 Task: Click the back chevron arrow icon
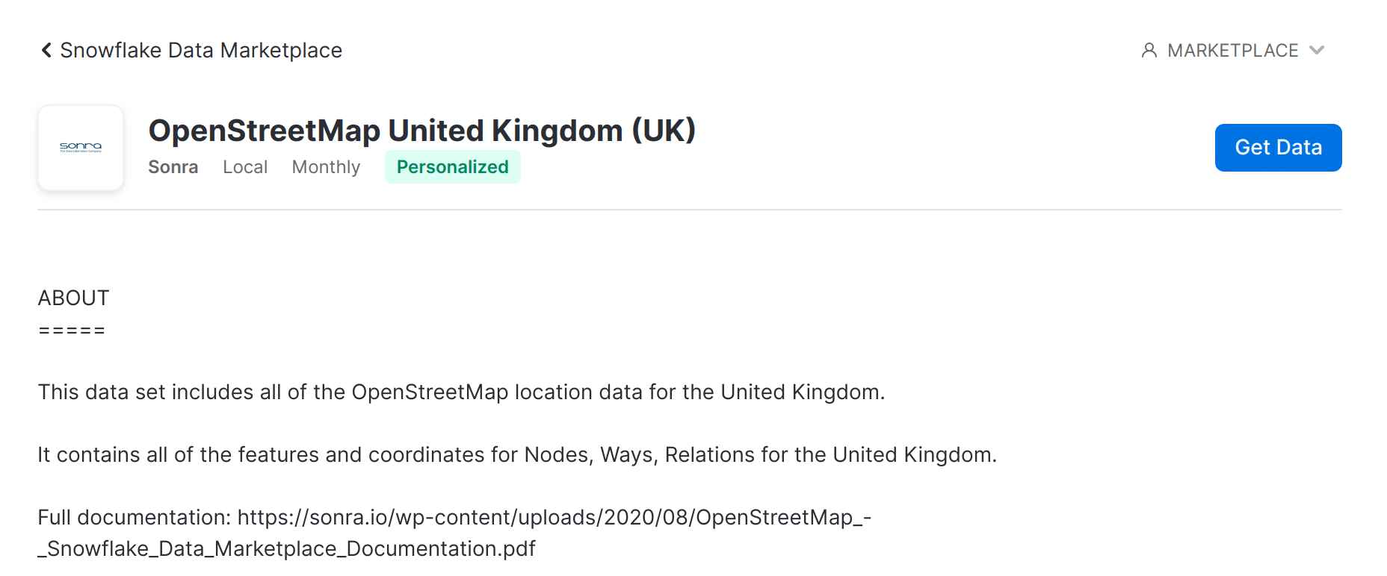(x=46, y=50)
